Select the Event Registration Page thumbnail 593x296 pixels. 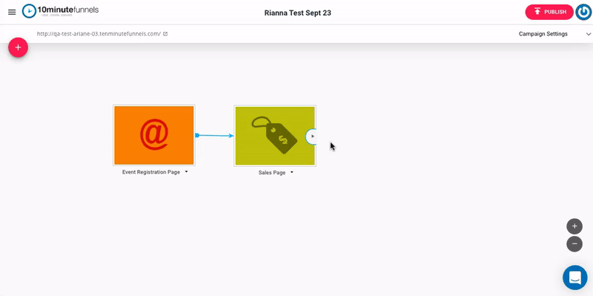coord(154,136)
